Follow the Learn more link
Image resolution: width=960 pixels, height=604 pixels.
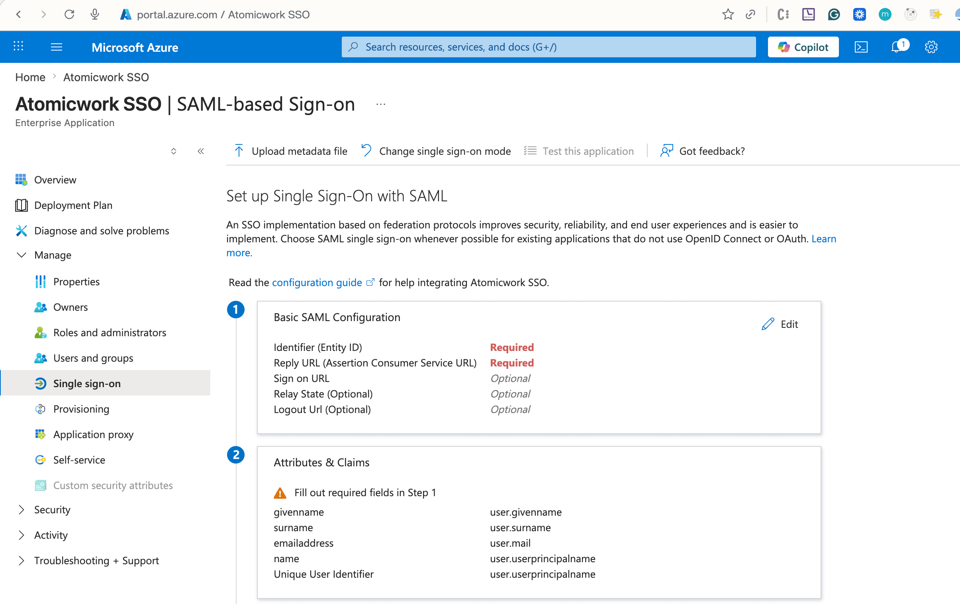(824, 239)
